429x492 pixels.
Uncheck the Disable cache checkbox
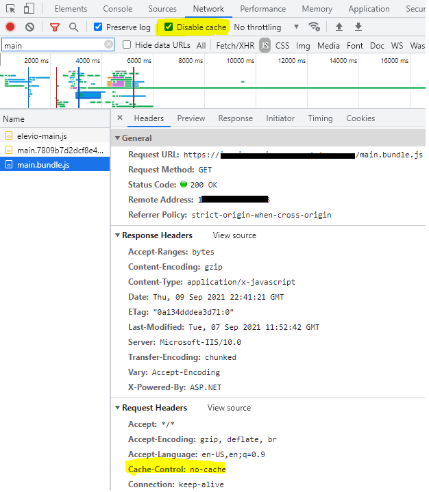pyautogui.click(x=169, y=27)
